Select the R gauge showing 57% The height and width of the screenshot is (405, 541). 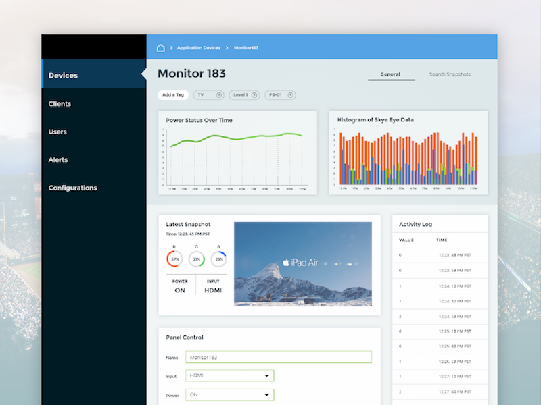click(174, 259)
